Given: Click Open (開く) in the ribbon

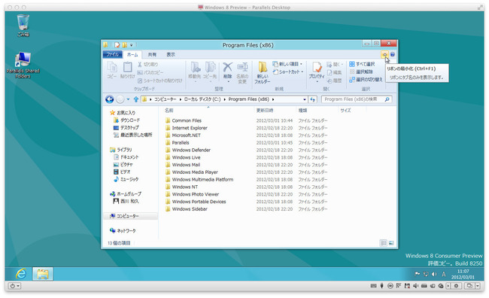Looking at the screenshot, I should tap(335, 64).
